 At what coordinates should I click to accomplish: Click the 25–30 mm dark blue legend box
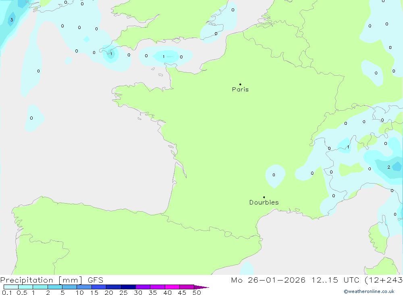click(x=128, y=287)
